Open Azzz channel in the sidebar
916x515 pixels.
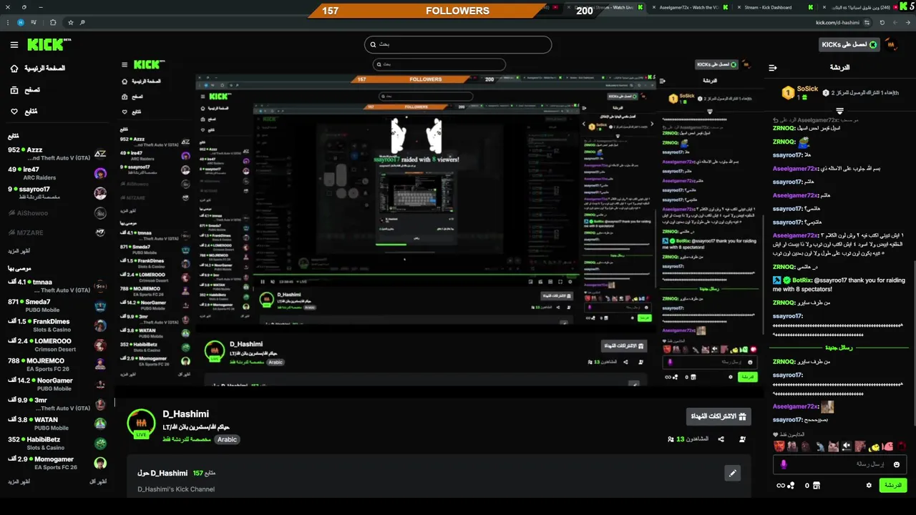(x=57, y=154)
